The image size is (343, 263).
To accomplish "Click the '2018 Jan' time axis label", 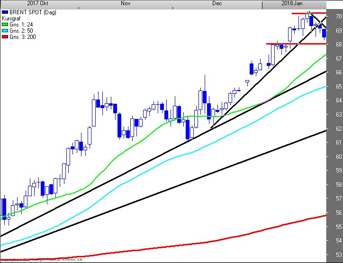I will tap(292, 3).
